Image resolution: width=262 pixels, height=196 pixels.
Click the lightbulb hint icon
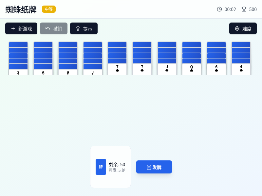click(x=78, y=28)
